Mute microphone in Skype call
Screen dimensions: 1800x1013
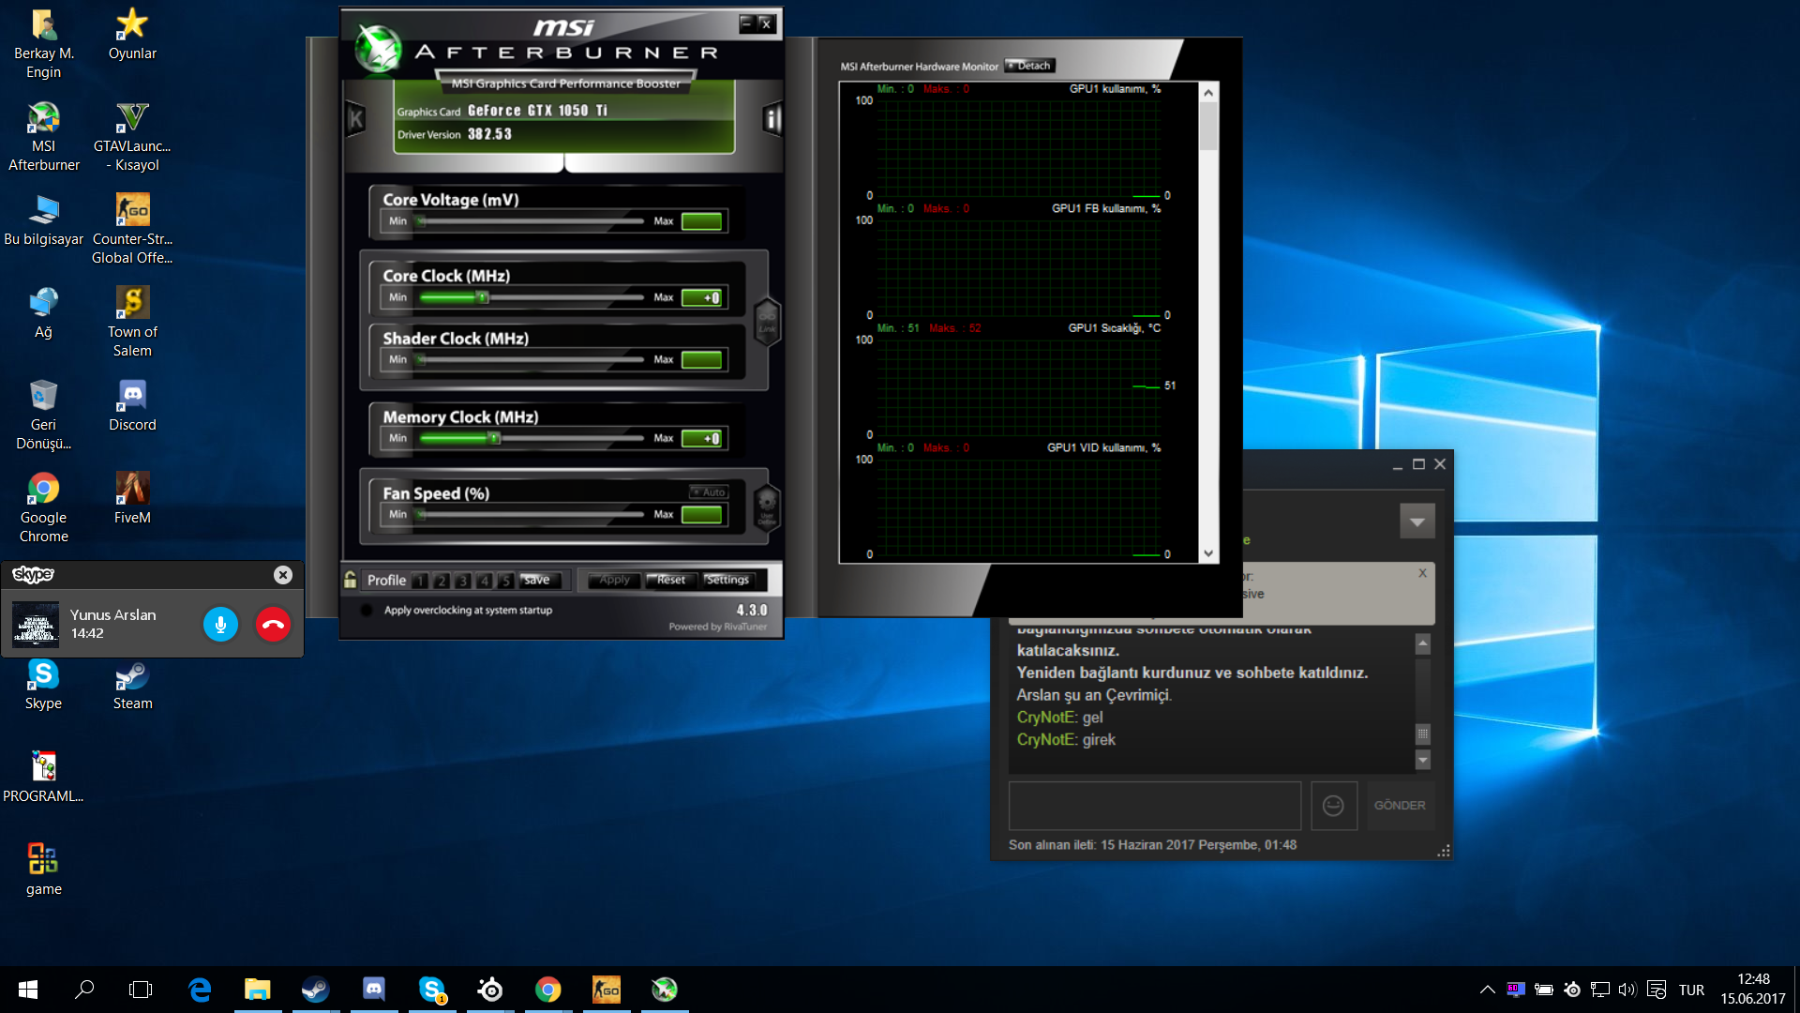point(220,625)
